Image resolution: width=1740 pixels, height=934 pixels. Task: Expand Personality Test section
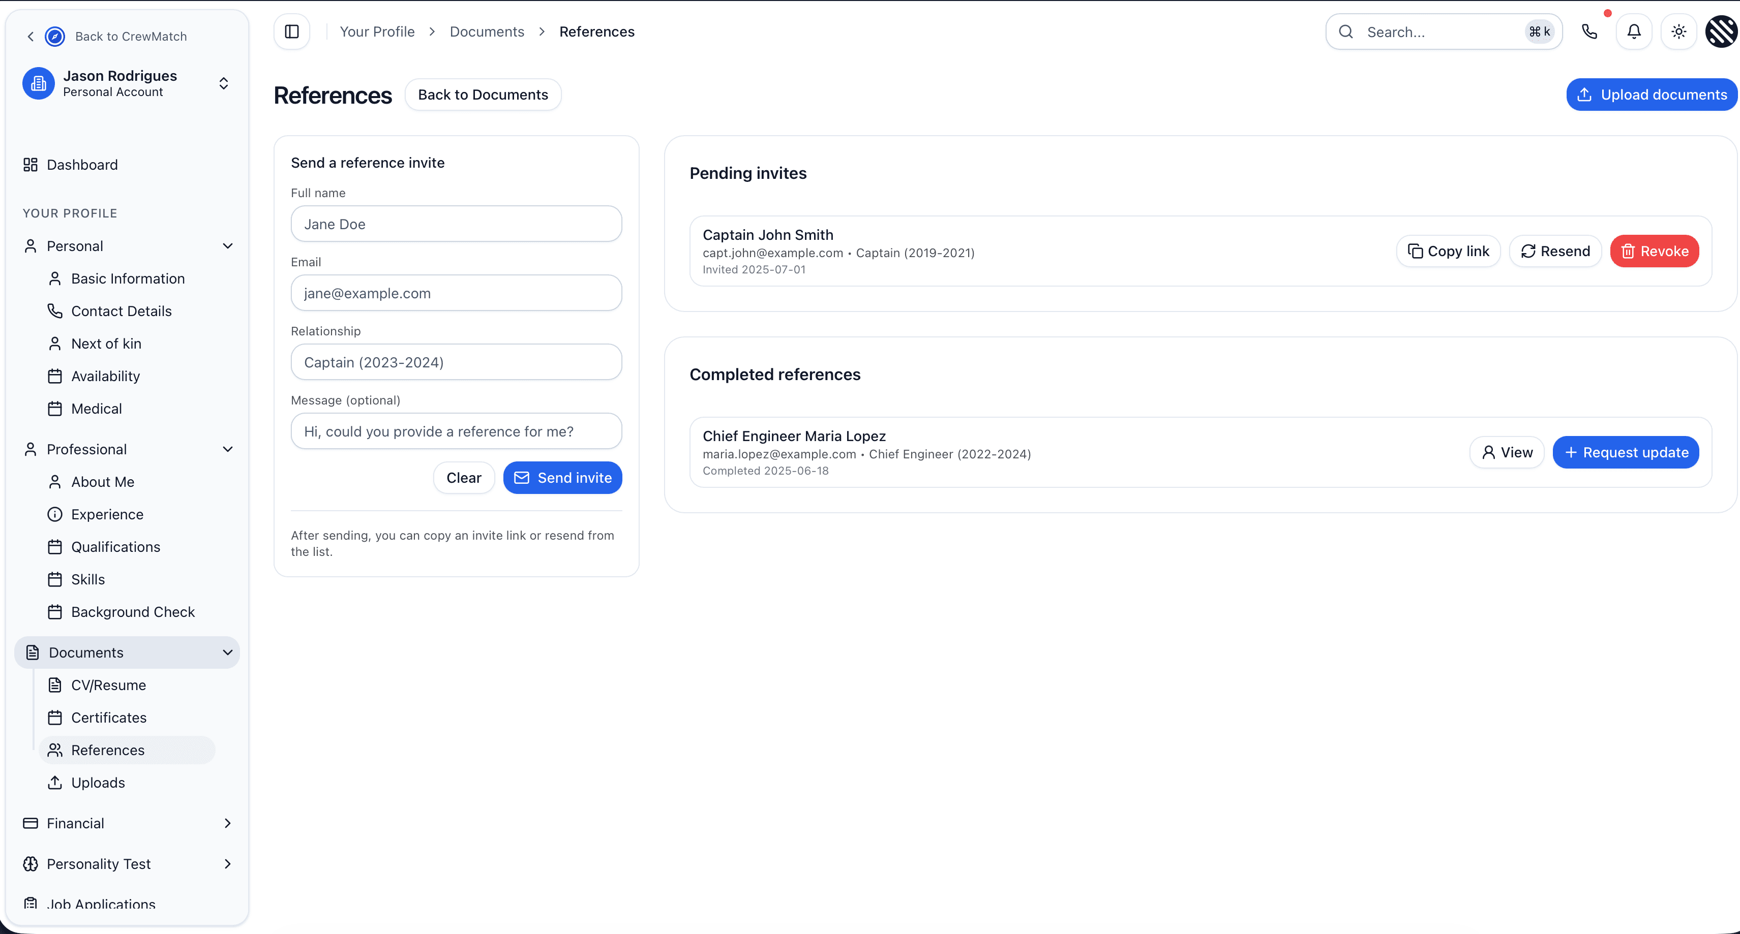(228, 864)
